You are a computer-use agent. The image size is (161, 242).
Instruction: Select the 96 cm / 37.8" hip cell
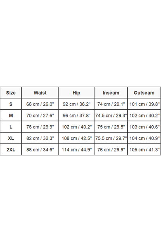coord(76,115)
